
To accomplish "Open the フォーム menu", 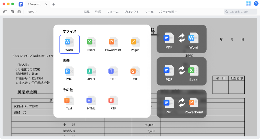I will coord(113,12).
